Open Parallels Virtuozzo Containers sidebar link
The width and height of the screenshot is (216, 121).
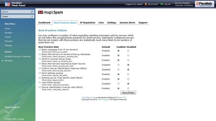coord(18,56)
